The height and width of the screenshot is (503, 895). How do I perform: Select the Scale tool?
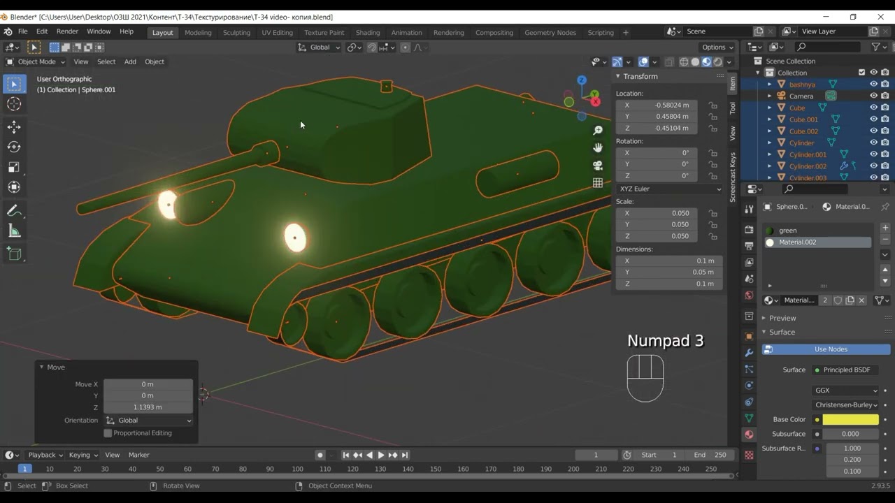[14, 167]
